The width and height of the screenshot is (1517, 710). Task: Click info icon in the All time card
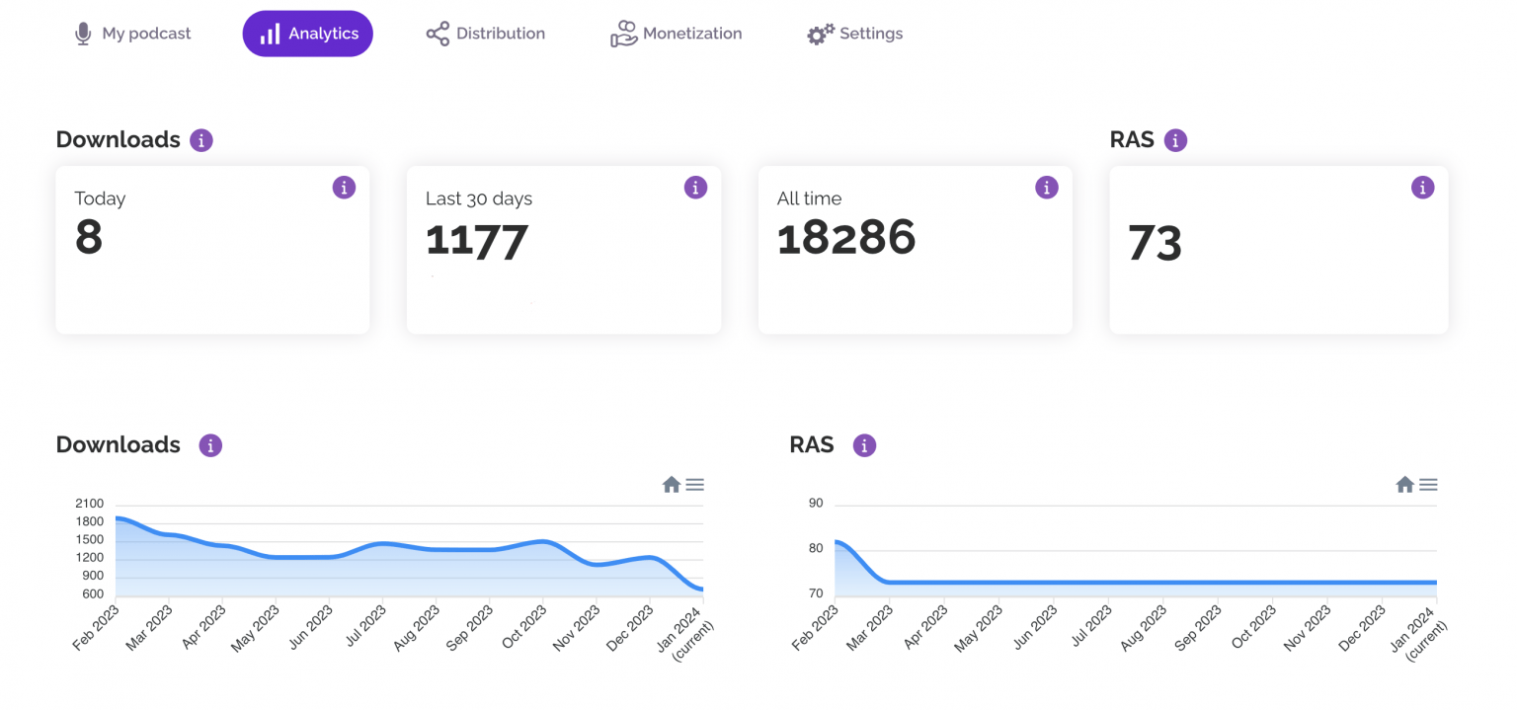(x=1047, y=188)
